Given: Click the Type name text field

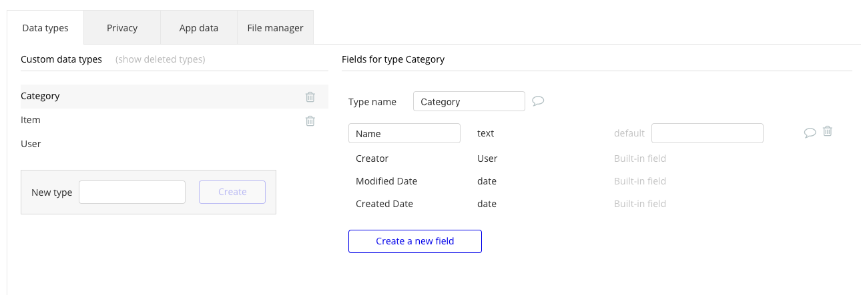Looking at the screenshot, I should tap(469, 102).
